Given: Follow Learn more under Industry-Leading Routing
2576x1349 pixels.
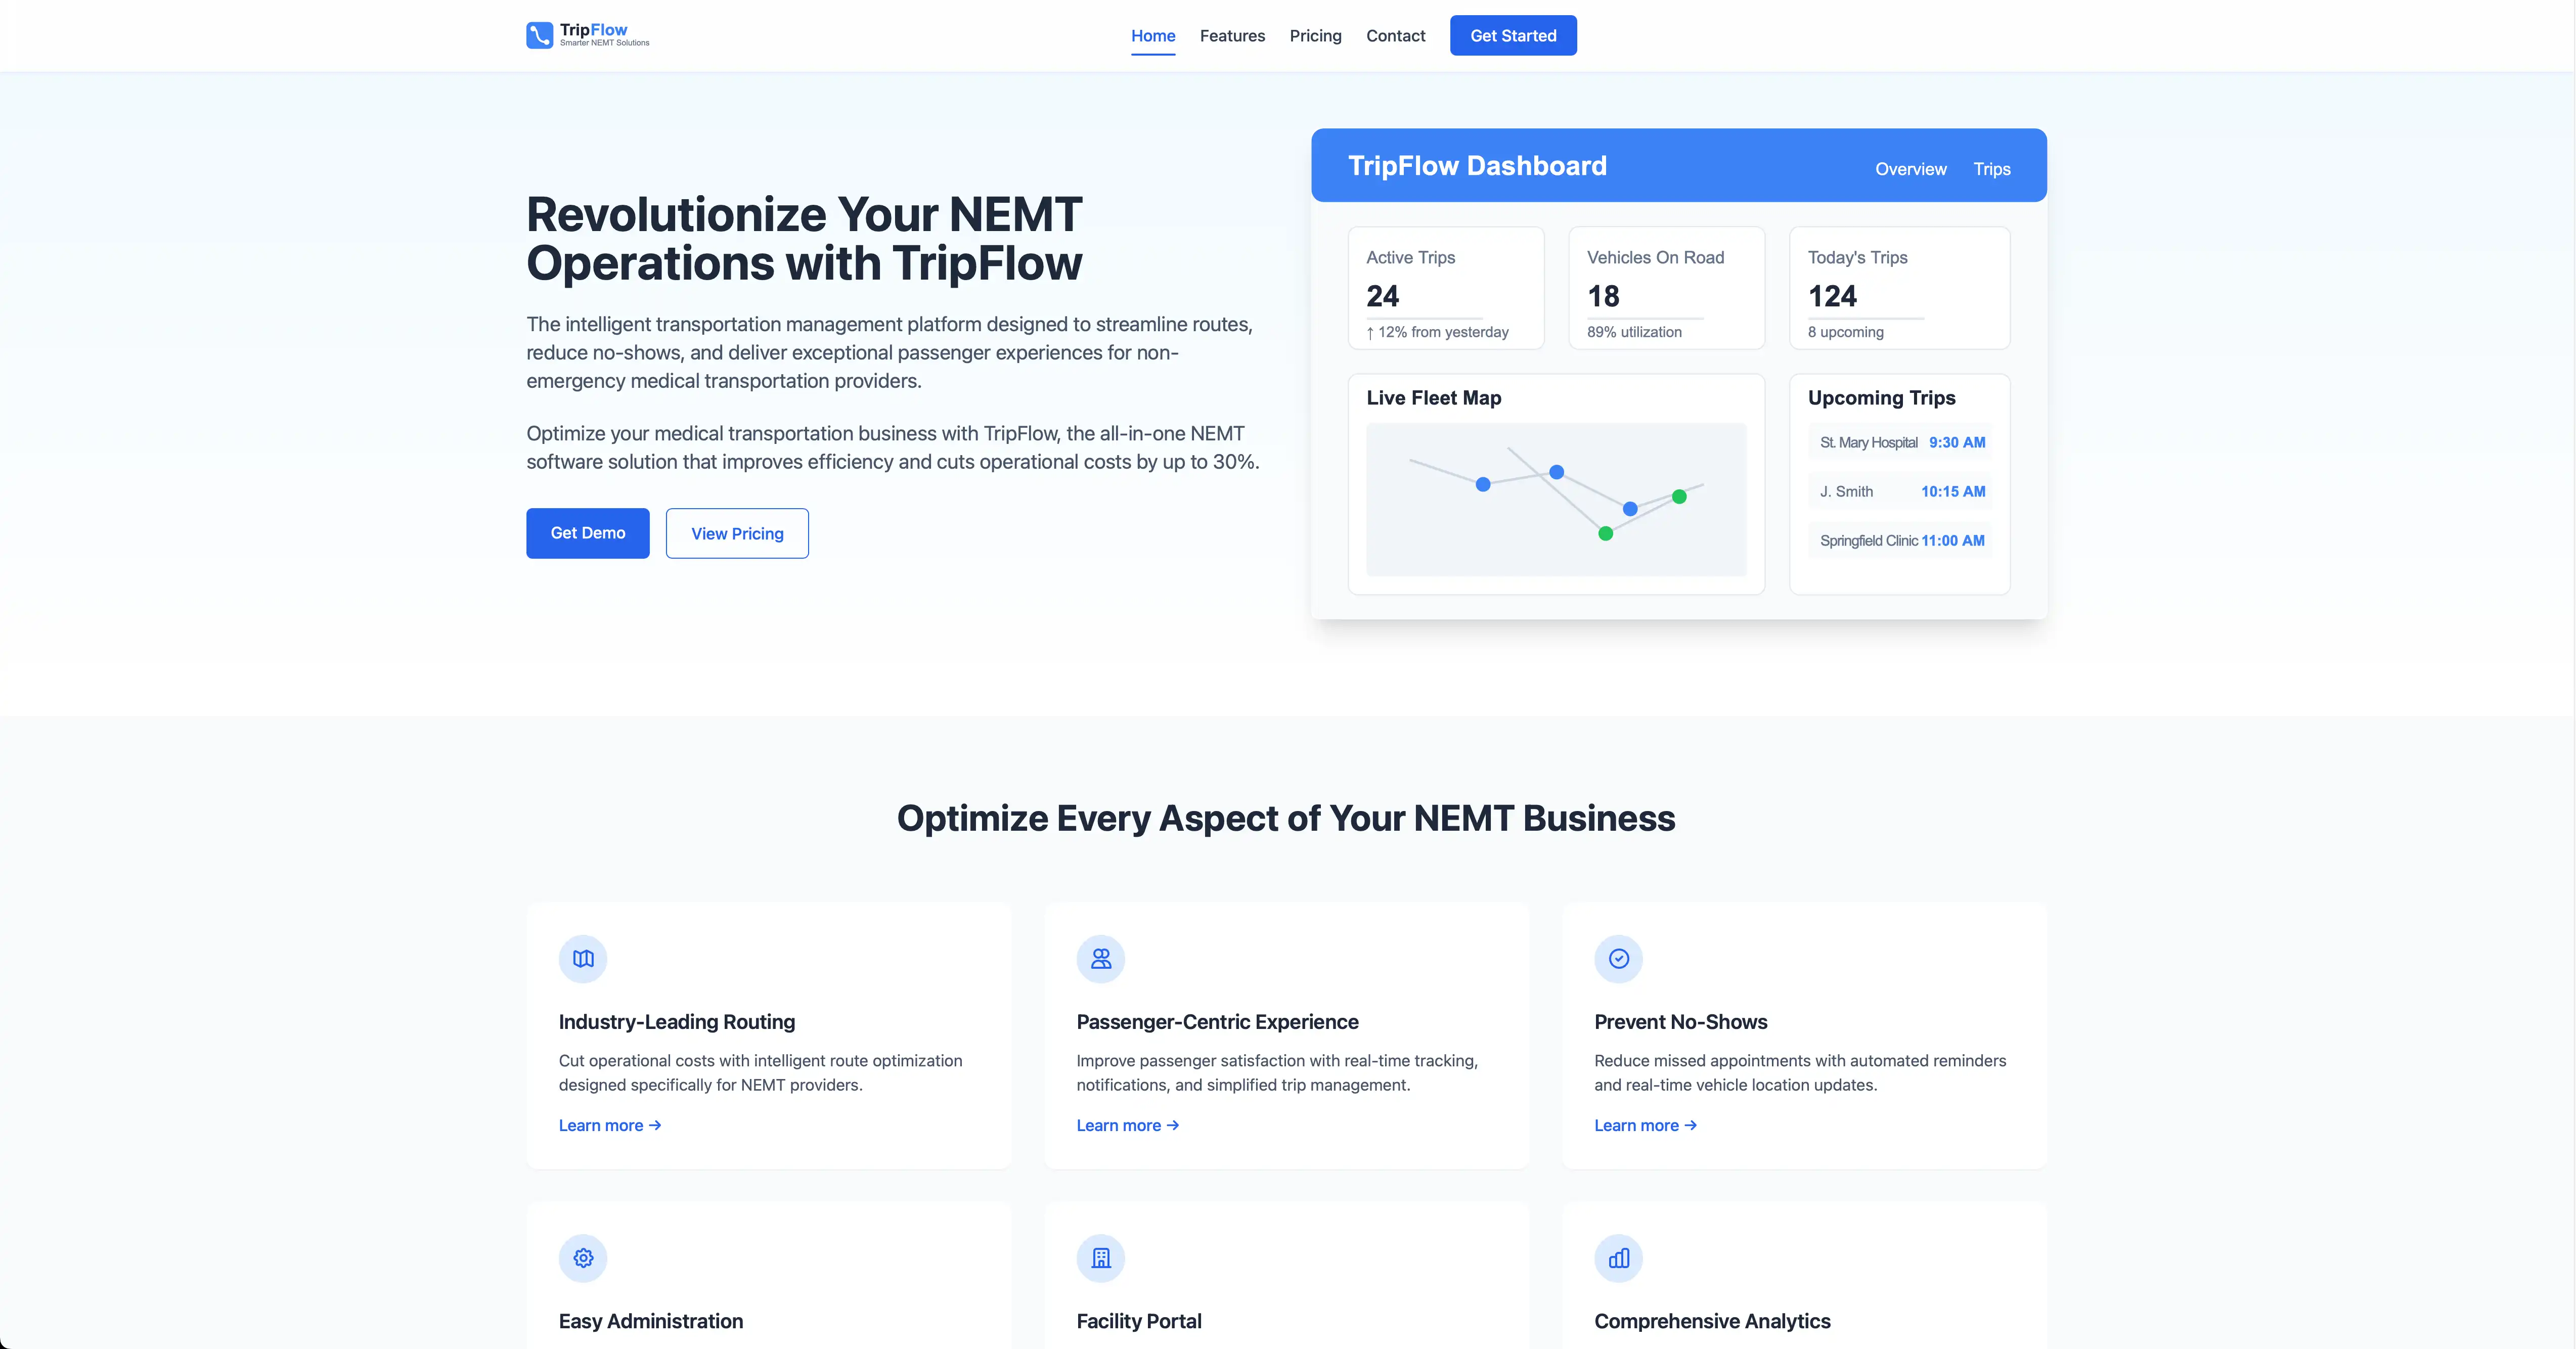Looking at the screenshot, I should [x=610, y=1125].
